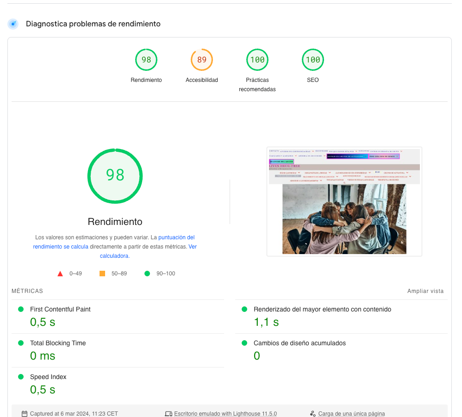This screenshot has width=462, height=417.
Task: Click the icon beside 'Carga de una única página'
Action: click(x=312, y=414)
